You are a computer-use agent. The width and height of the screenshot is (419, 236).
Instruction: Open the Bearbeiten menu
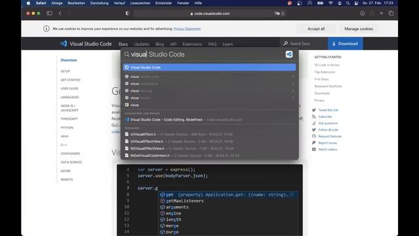tap(77, 3)
